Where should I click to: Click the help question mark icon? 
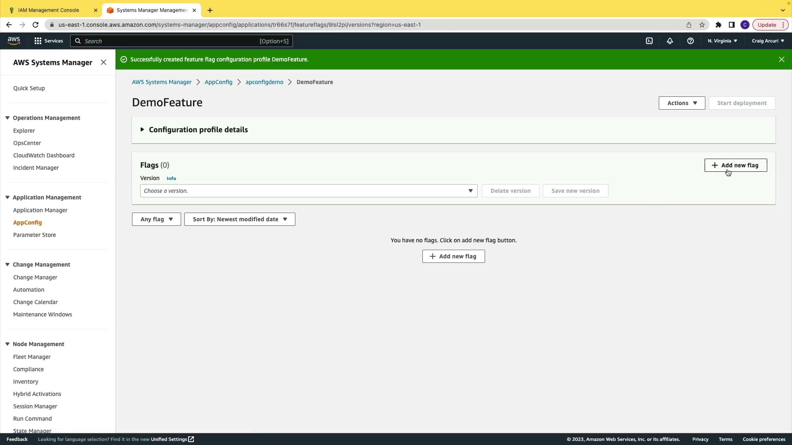tap(691, 41)
